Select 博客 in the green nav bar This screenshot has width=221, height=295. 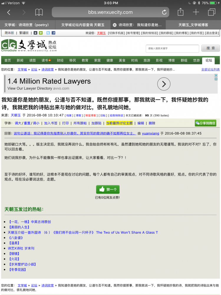coord(171,60)
